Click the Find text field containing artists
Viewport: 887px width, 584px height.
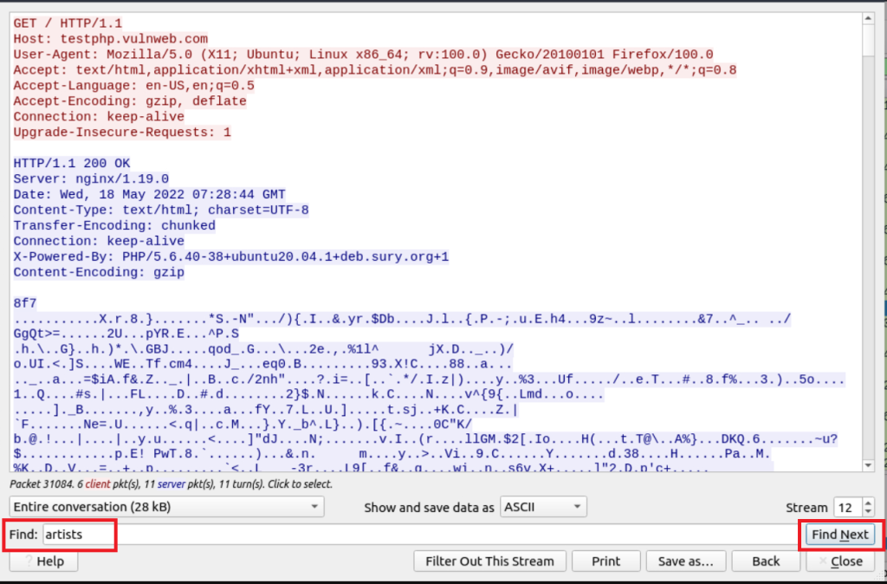(x=78, y=535)
